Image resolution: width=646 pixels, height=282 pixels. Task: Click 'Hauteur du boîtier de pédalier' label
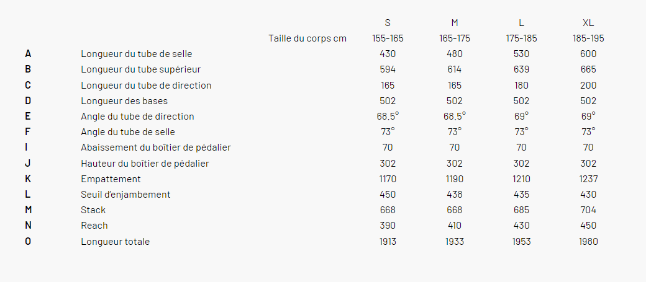tap(145, 164)
